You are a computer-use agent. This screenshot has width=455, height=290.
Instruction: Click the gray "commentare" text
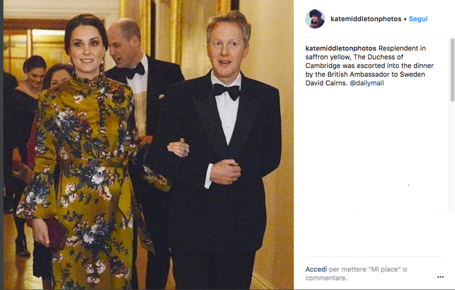coord(326,278)
